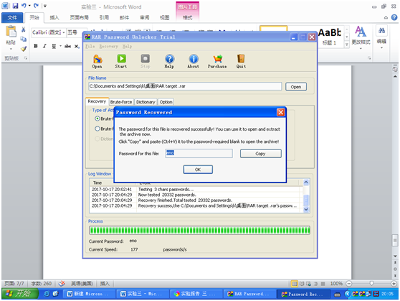Switch to 新建 Microso... taskbar button
The image size is (400, 301).
tap(90, 294)
